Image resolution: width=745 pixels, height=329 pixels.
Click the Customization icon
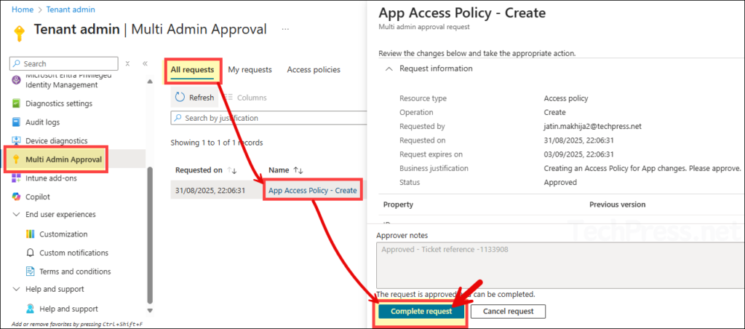[31, 234]
